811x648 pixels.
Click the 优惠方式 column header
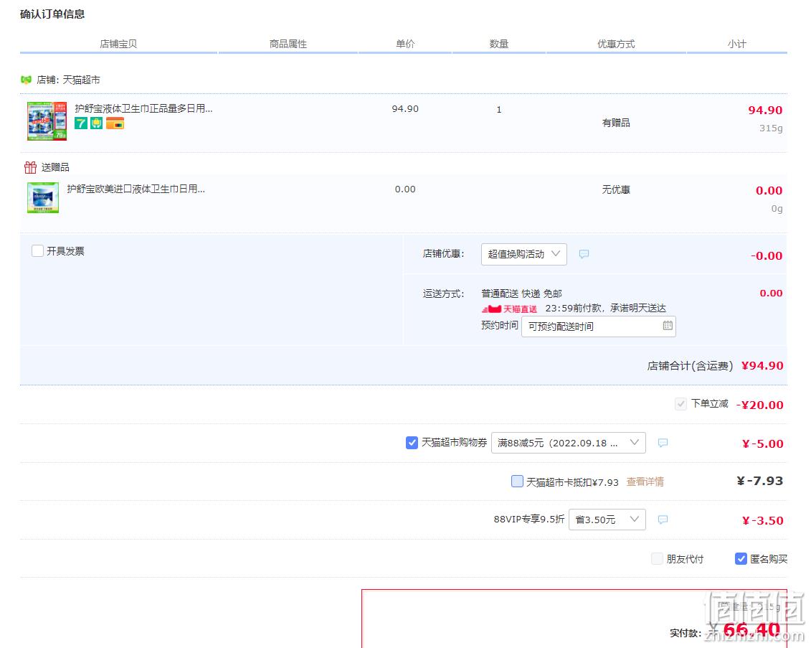click(616, 44)
